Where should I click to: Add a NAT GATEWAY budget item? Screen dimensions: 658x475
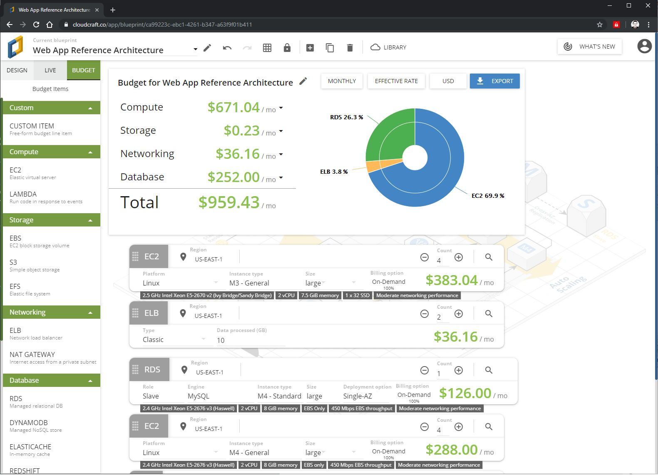[52, 358]
